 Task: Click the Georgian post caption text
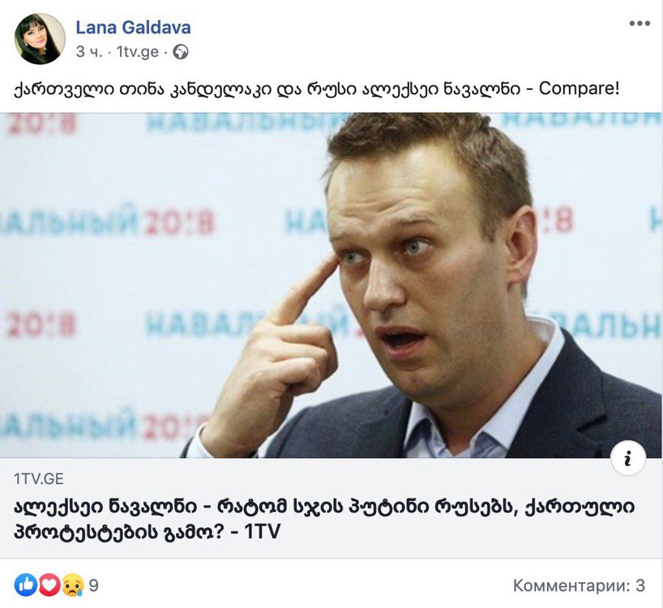pos(316,89)
